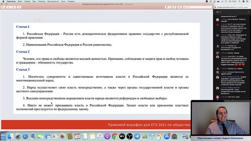Image resolution: width=251 pixels, height=141 pixels.
Task: Click the Preview search field
Action: pyautogui.click(x=197, y=7)
